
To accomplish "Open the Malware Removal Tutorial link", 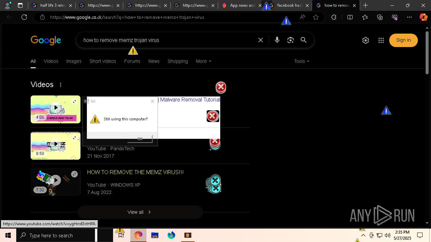I will point(190,99).
